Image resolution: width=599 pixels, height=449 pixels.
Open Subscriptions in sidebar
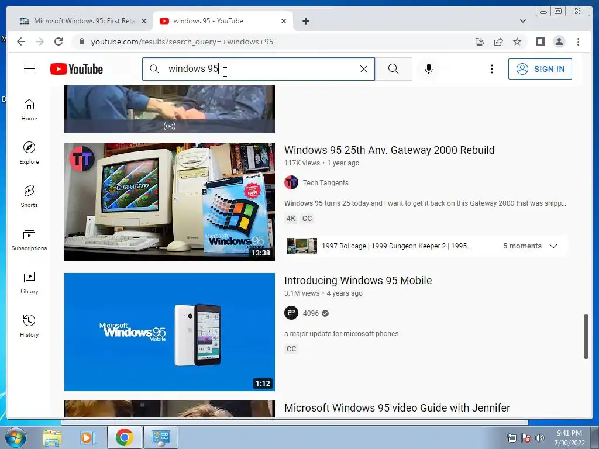coord(29,239)
